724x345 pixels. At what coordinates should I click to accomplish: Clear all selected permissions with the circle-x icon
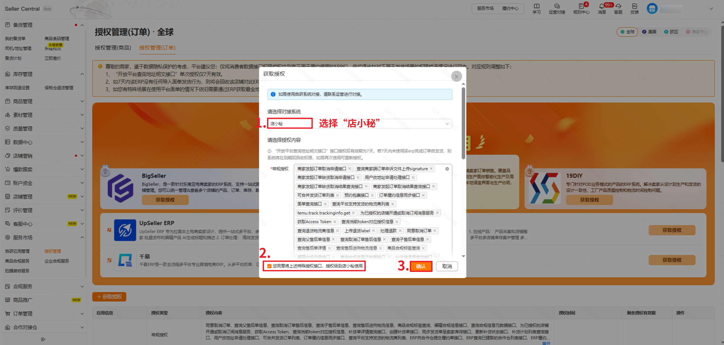[x=447, y=169]
